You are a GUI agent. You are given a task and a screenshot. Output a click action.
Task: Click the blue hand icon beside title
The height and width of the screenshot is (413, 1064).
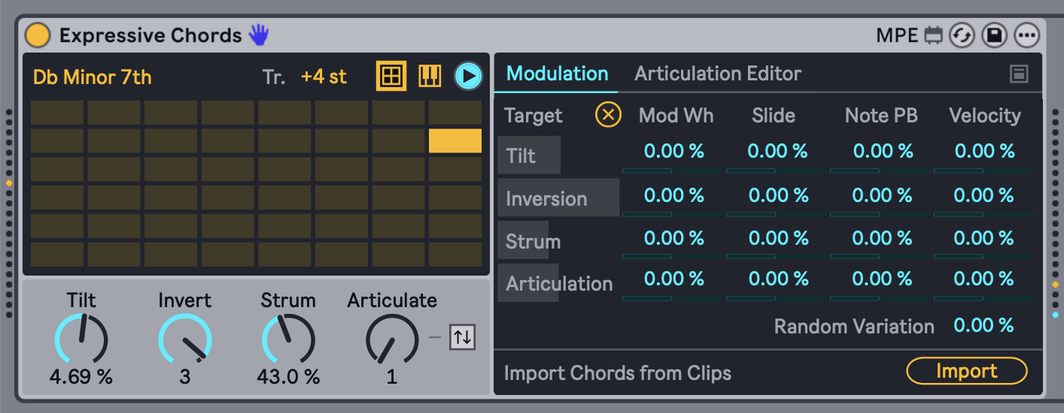tap(259, 35)
